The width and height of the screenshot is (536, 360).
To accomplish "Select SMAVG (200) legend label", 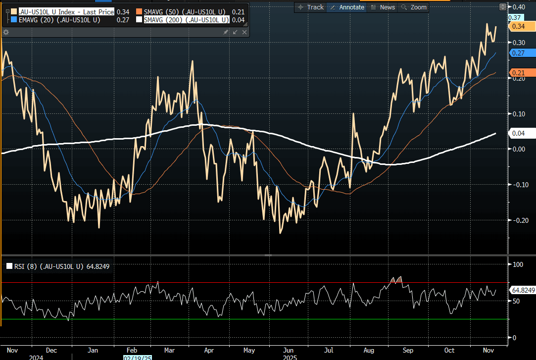I will pos(186,20).
